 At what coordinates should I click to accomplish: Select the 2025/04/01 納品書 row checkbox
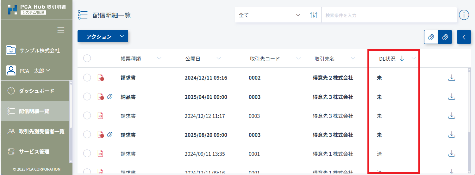(x=87, y=97)
